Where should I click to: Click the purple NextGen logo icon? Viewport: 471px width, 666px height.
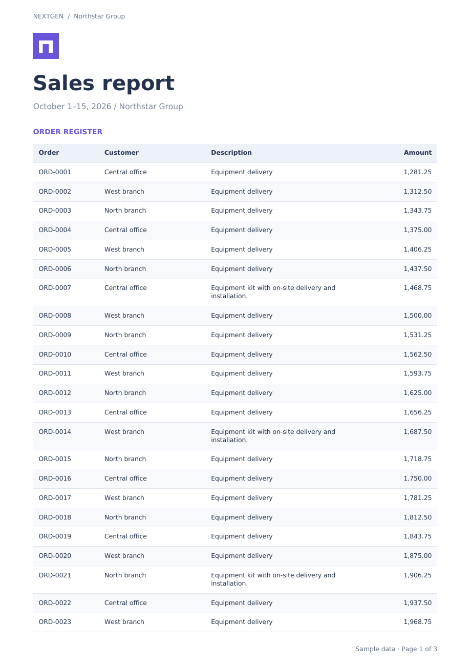click(x=46, y=46)
